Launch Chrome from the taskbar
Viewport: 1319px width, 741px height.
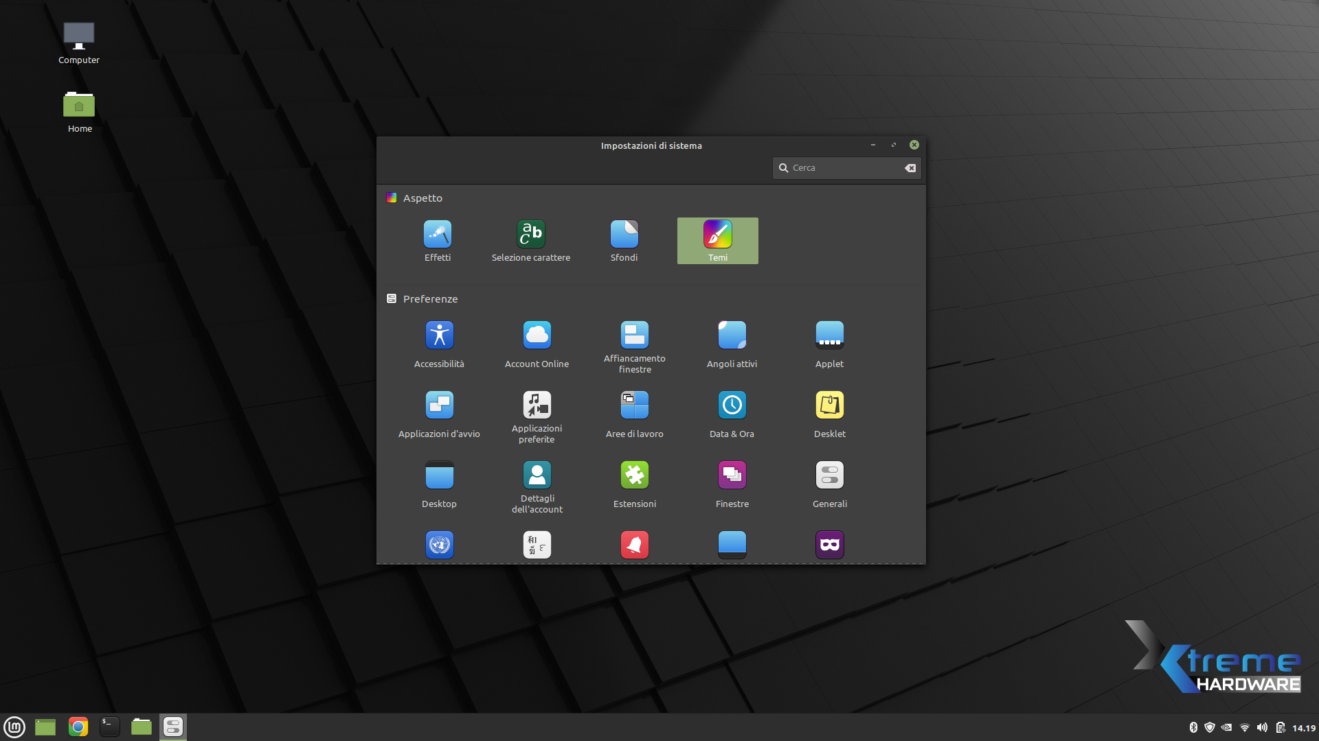point(78,727)
